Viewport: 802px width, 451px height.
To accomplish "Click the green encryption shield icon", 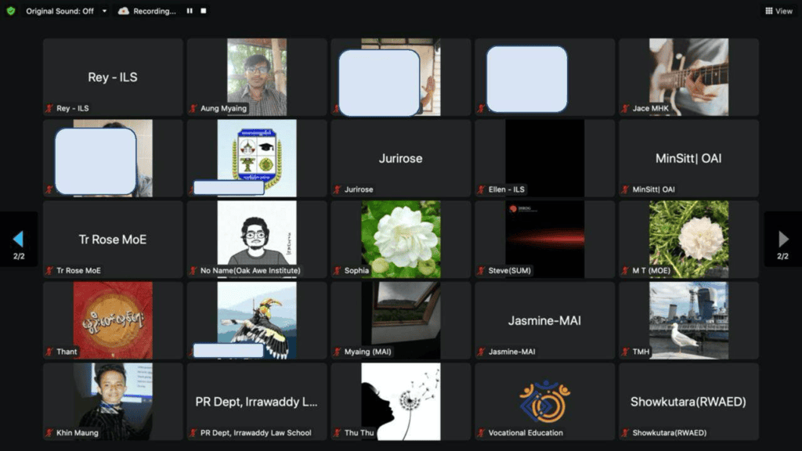I will click(x=11, y=11).
